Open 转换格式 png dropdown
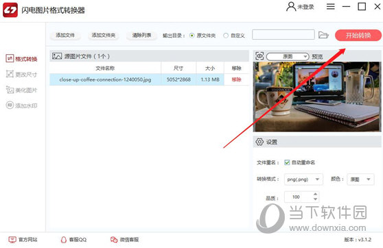 [x=303, y=179]
